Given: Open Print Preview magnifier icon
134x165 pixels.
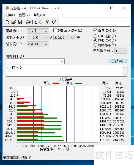Looking at the screenshot, I should pyautogui.click(x=35, y=22).
